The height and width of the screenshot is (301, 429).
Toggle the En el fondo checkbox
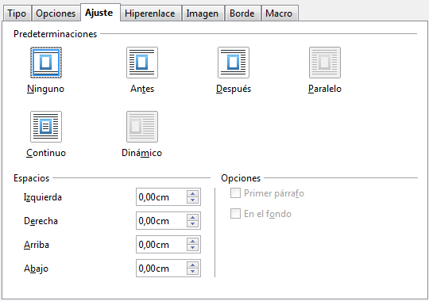click(235, 214)
